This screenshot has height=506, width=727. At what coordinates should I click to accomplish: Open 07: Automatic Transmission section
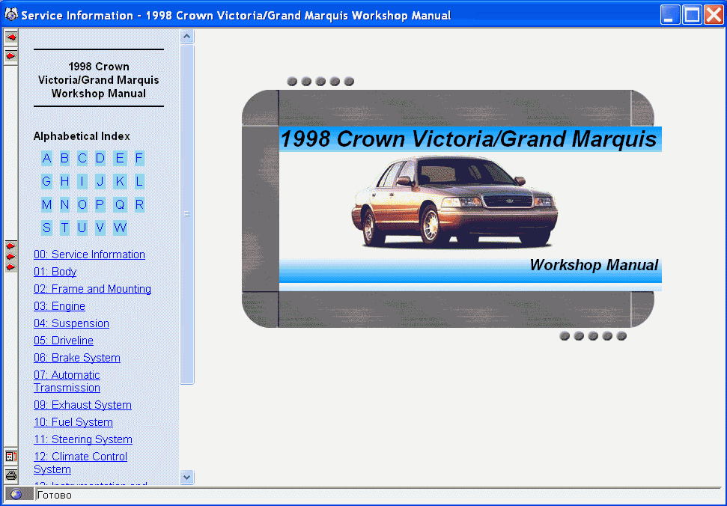pyautogui.click(x=67, y=381)
